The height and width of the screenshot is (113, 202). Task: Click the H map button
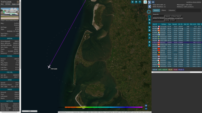point(136,2)
